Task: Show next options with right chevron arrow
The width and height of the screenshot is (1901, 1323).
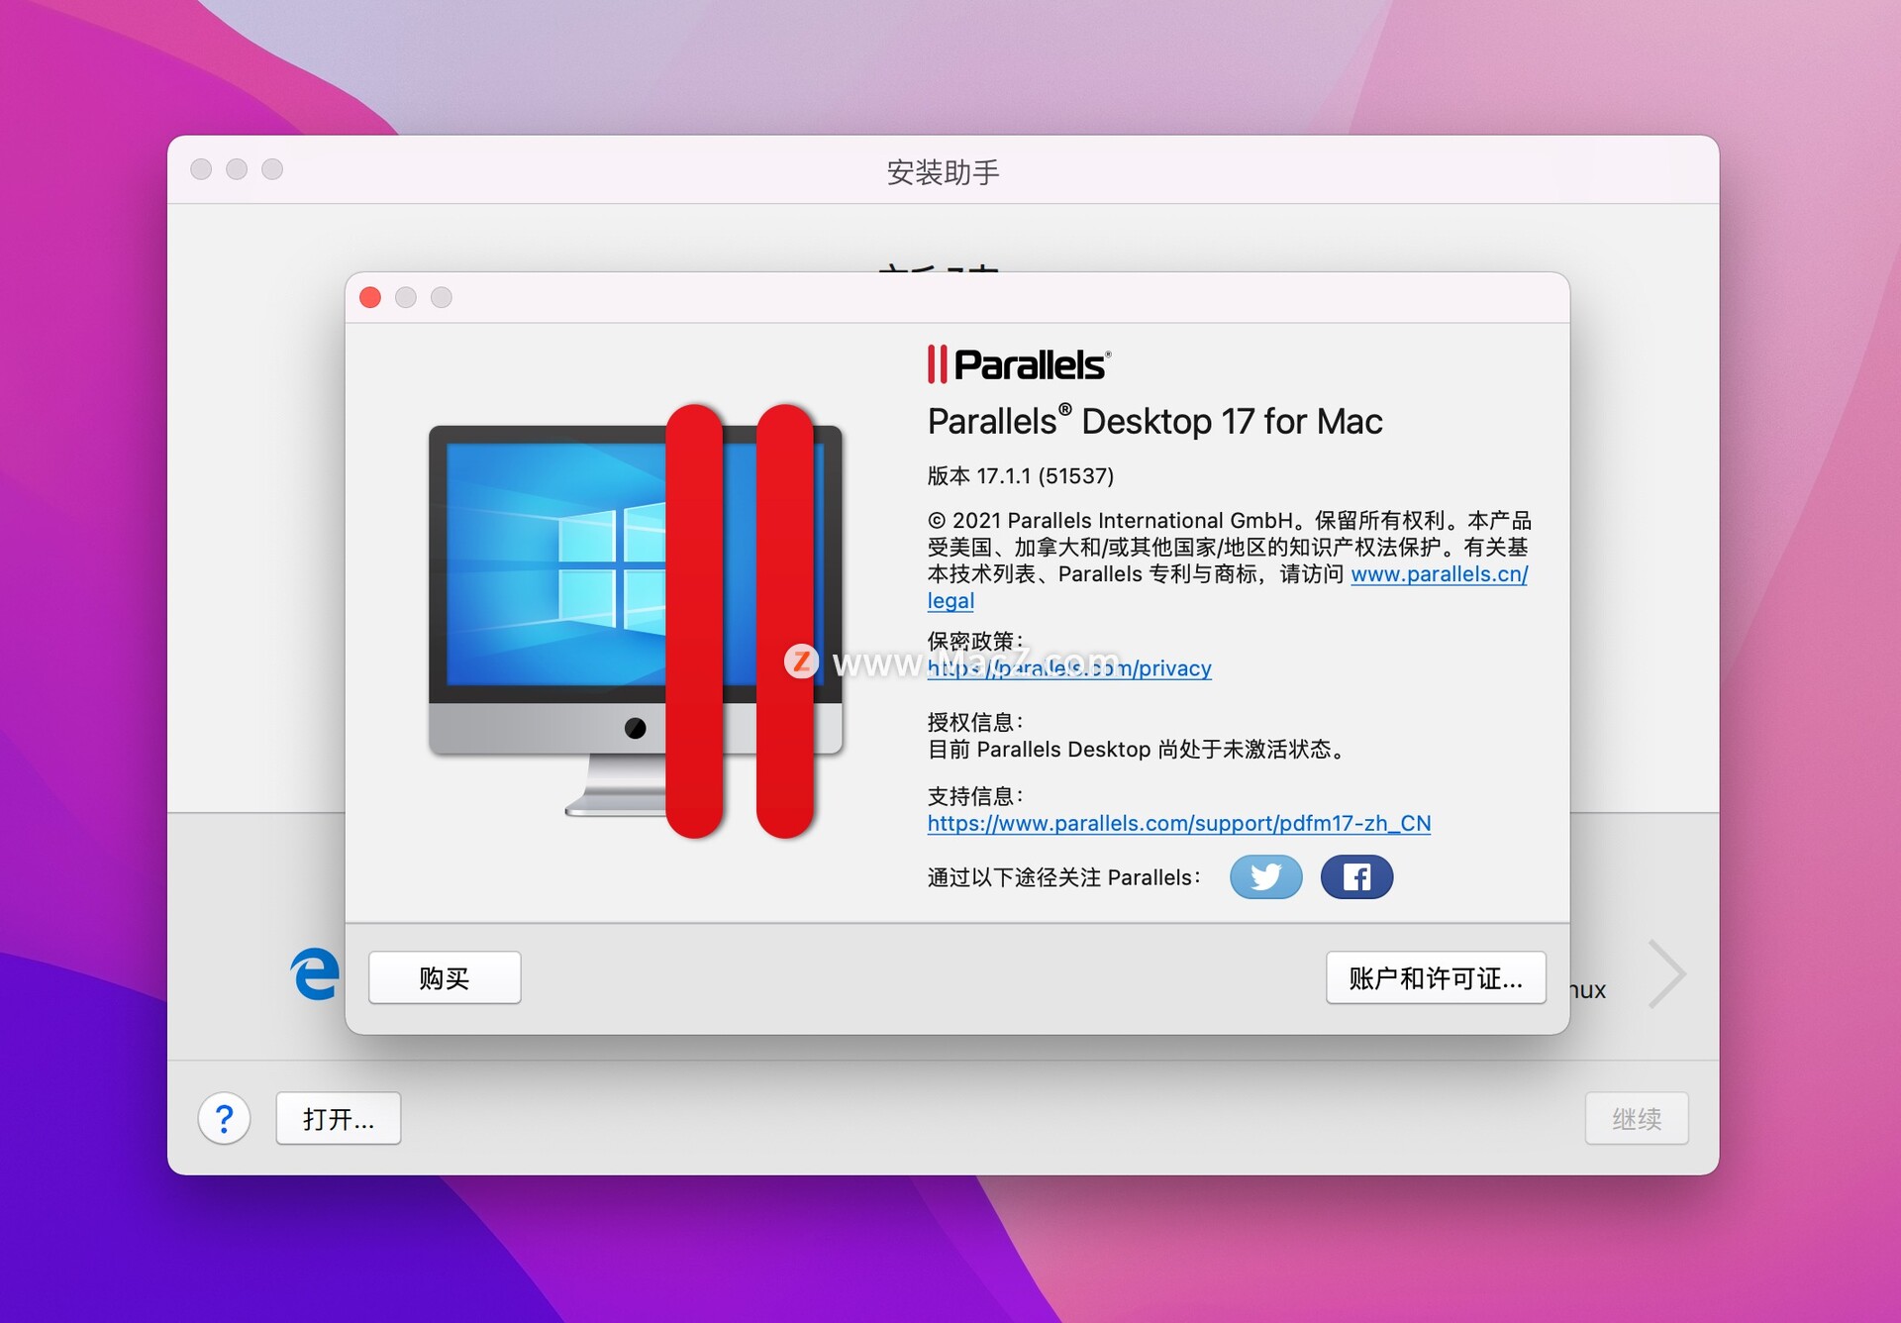Action: pos(1667,974)
